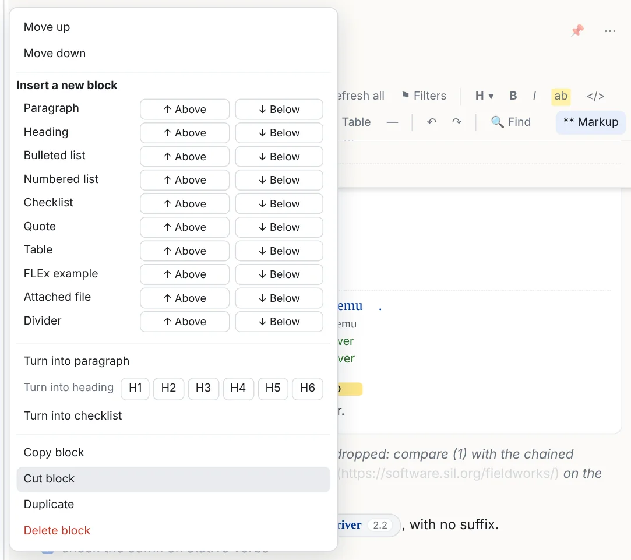Turn the block into an H5 heading

(273, 388)
